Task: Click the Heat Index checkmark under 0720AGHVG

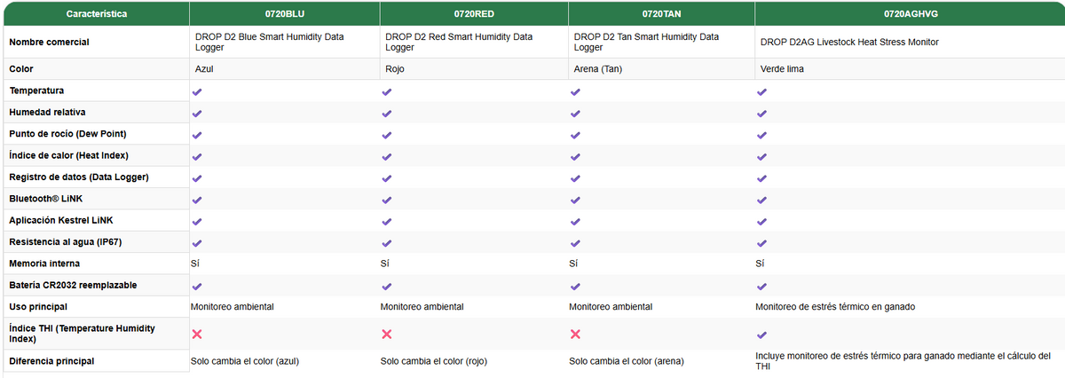Action: [x=761, y=156]
